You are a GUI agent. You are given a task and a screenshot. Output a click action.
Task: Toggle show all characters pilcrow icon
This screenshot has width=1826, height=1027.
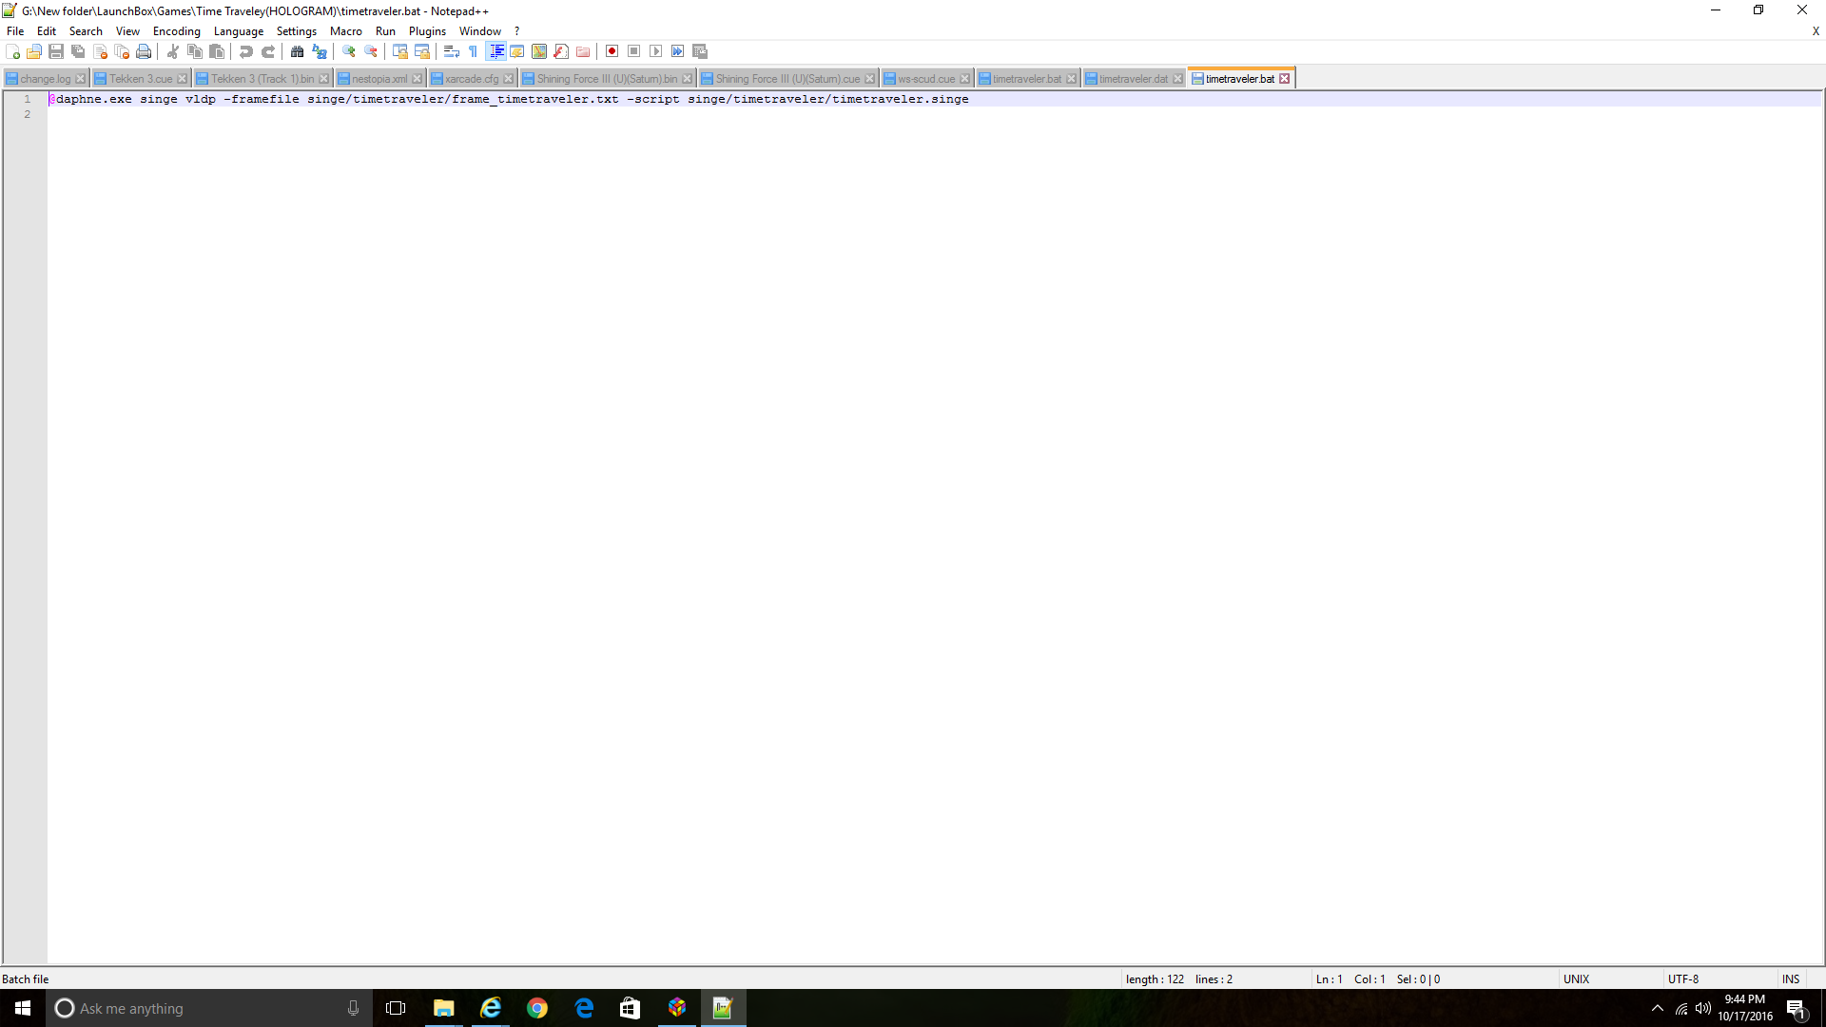click(474, 51)
